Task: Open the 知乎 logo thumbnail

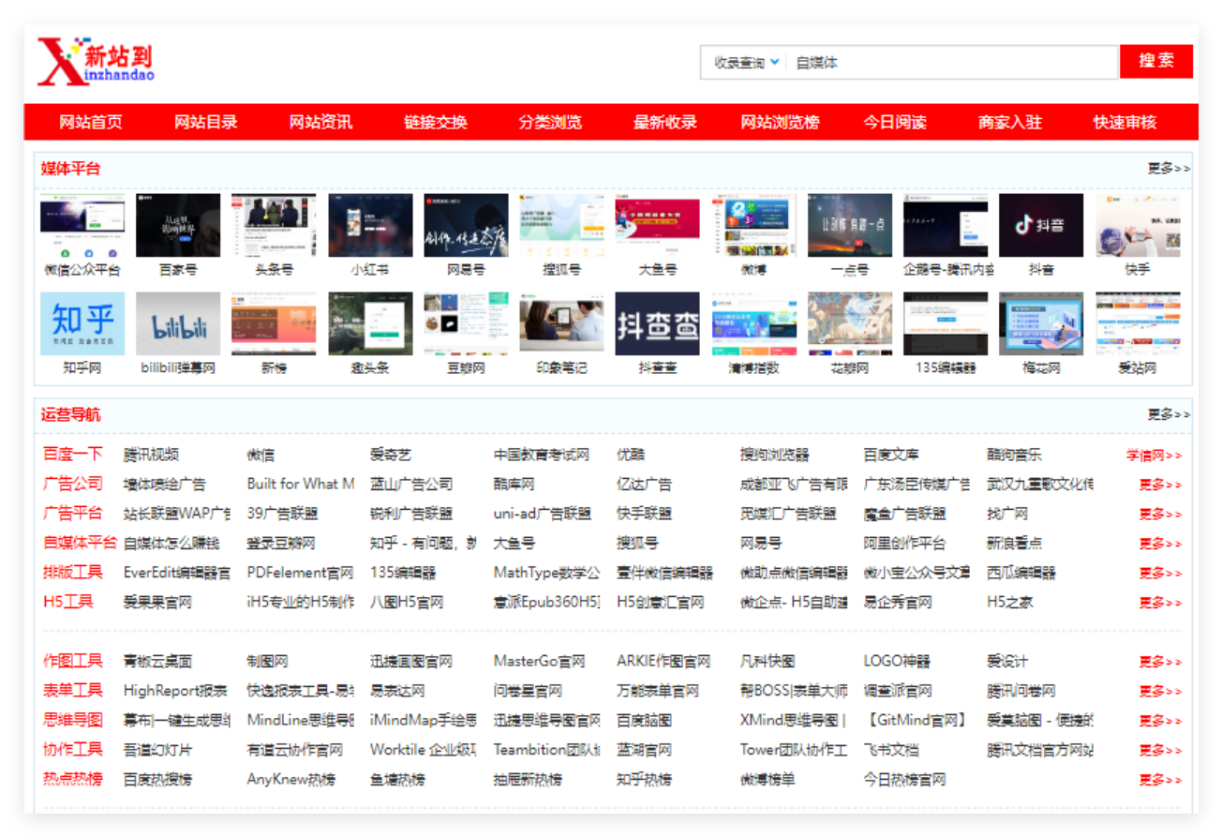Action: 82,323
